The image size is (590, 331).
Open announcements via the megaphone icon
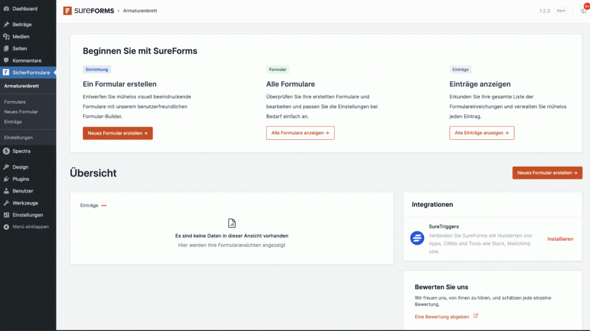583,10
